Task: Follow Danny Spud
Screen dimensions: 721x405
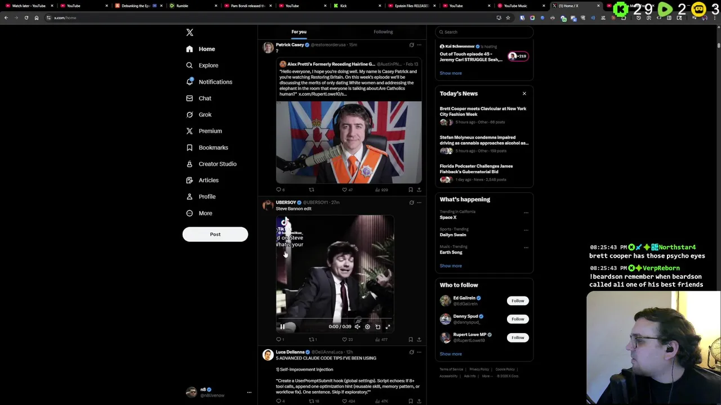Action: (518, 319)
